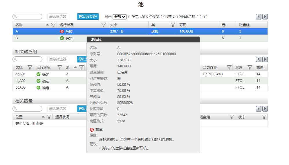The image size is (289, 165).
Task: Open filter for disks 位置 column
Action: click(x=49, y=117)
